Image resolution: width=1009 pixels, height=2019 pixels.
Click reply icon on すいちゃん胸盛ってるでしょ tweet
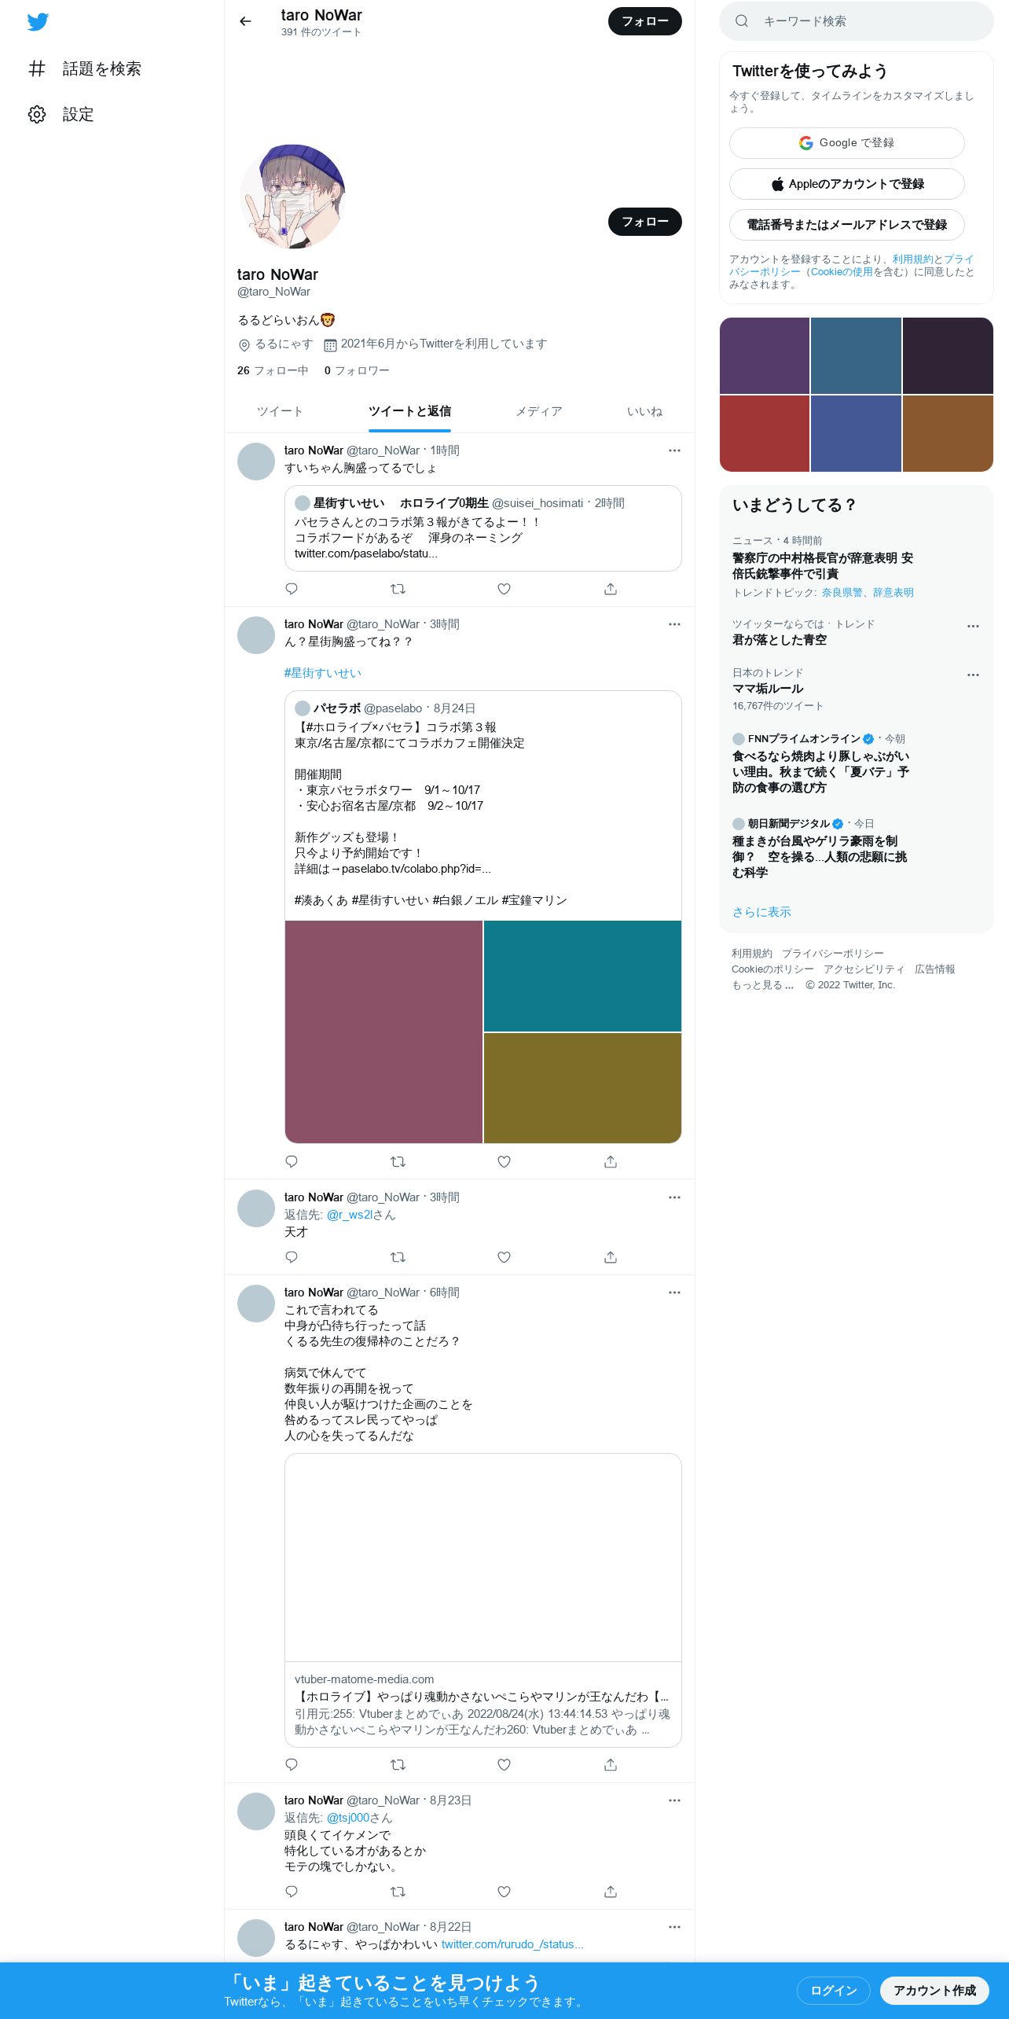(x=292, y=589)
